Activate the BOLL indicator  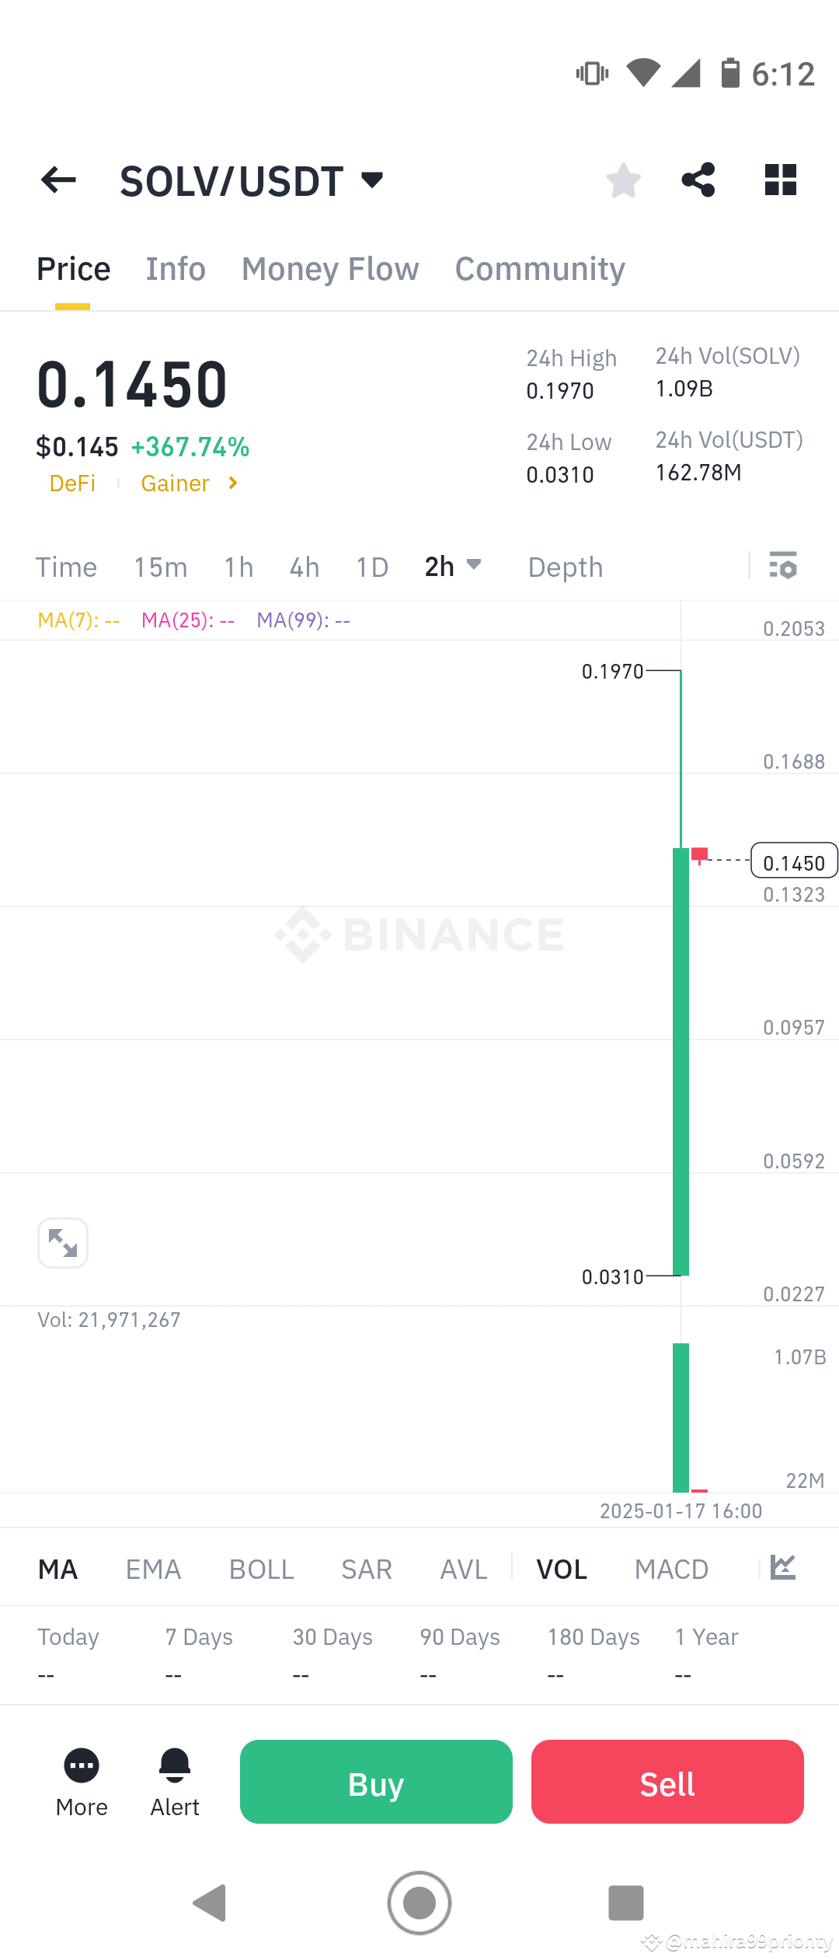(x=261, y=1568)
